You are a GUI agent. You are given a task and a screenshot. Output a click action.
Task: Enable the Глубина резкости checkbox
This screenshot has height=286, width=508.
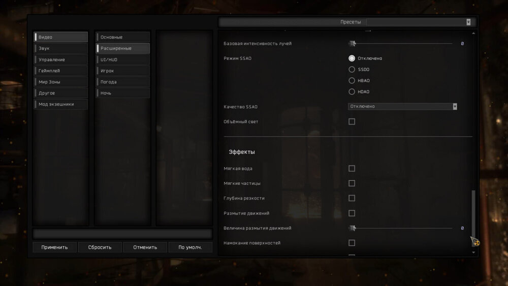(x=352, y=198)
